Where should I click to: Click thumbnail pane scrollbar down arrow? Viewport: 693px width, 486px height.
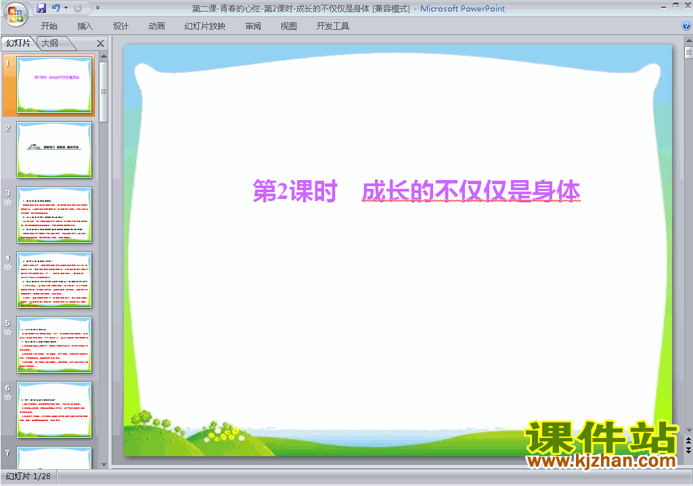pyautogui.click(x=104, y=465)
